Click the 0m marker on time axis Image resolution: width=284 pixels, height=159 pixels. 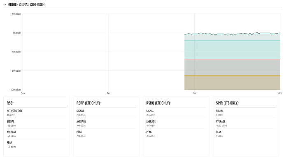click(280, 93)
